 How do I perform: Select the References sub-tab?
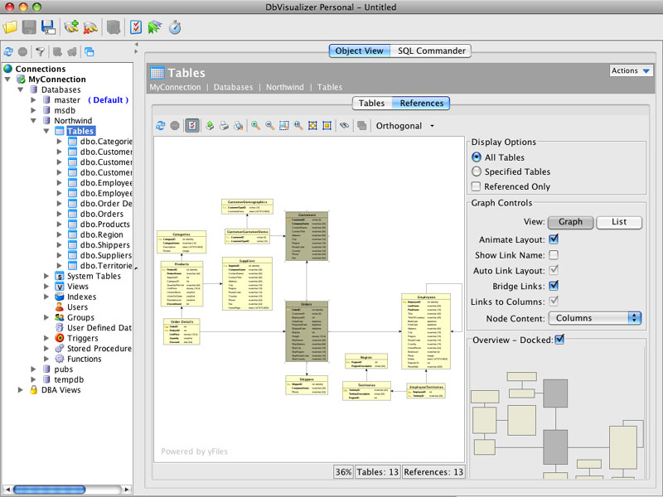coord(421,103)
